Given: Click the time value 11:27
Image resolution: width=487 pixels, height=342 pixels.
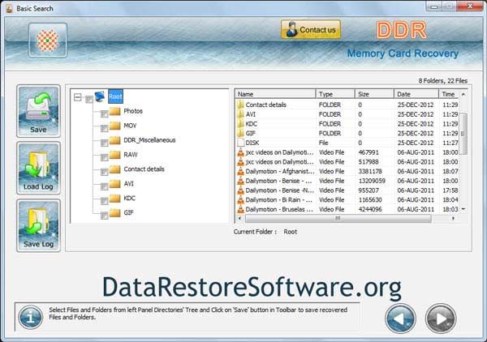Looking at the screenshot, I should [450, 143].
